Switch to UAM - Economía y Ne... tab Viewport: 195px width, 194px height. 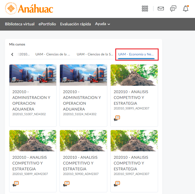(136, 54)
